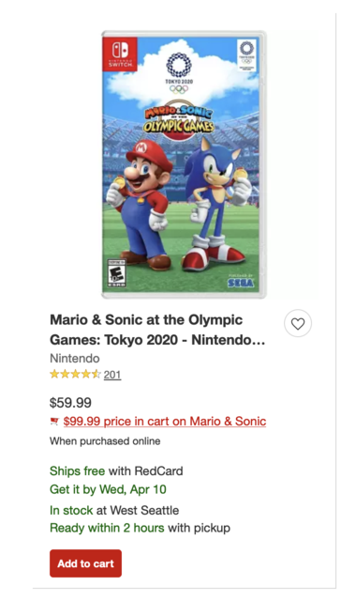Open the Mario & Sonic product title
Screen dimensions: 356x601
[x=157, y=330]
